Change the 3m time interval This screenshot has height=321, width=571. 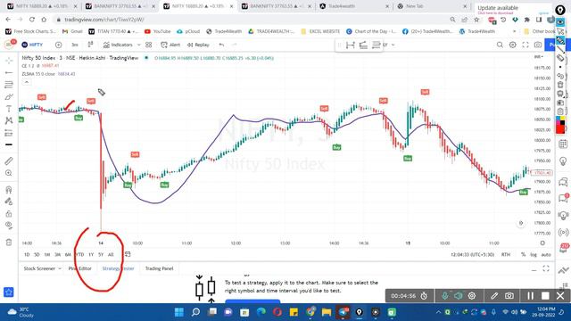[75, 45]
